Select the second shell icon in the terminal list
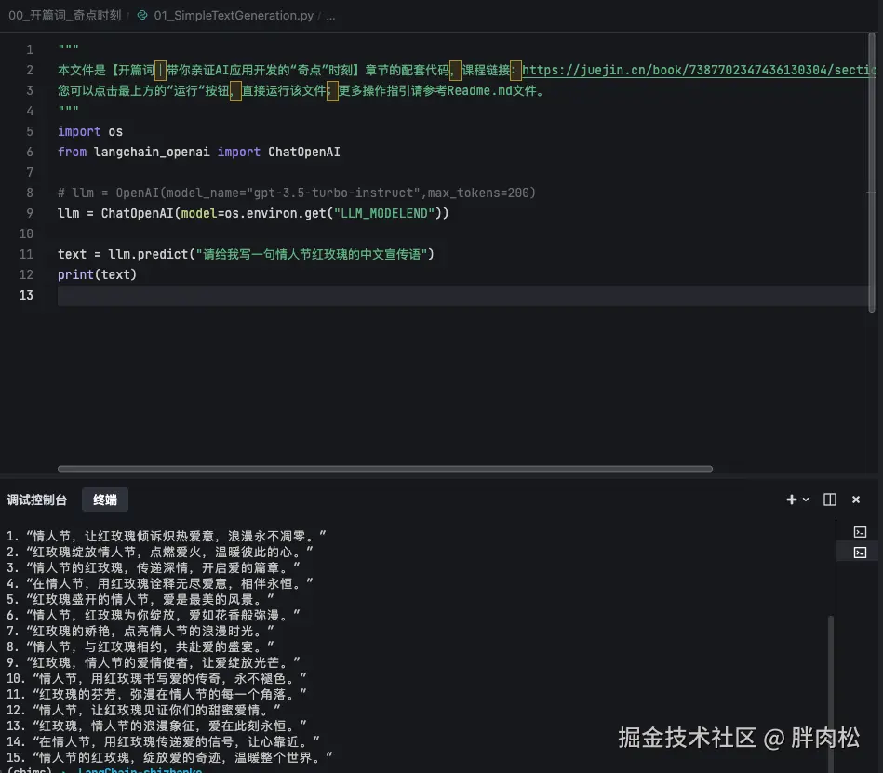This screenshot has width=883, height=773. pos(858,552)
